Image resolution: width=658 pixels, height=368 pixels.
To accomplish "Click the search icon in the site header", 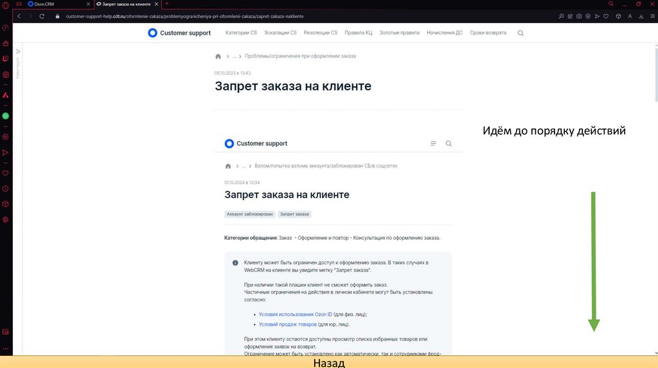I will click(x=520, y=33).
